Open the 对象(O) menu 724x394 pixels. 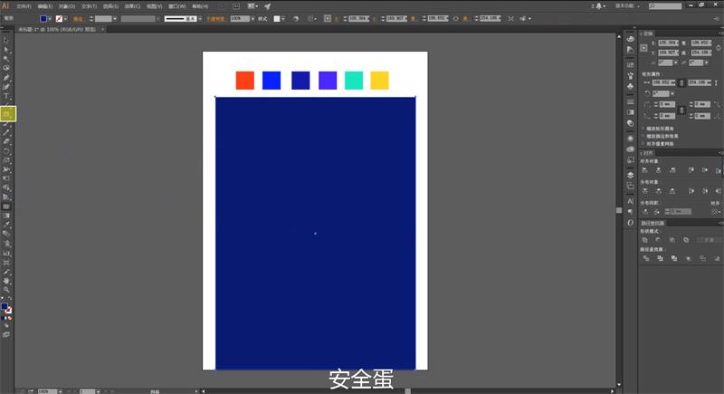[x=67, y=6]
